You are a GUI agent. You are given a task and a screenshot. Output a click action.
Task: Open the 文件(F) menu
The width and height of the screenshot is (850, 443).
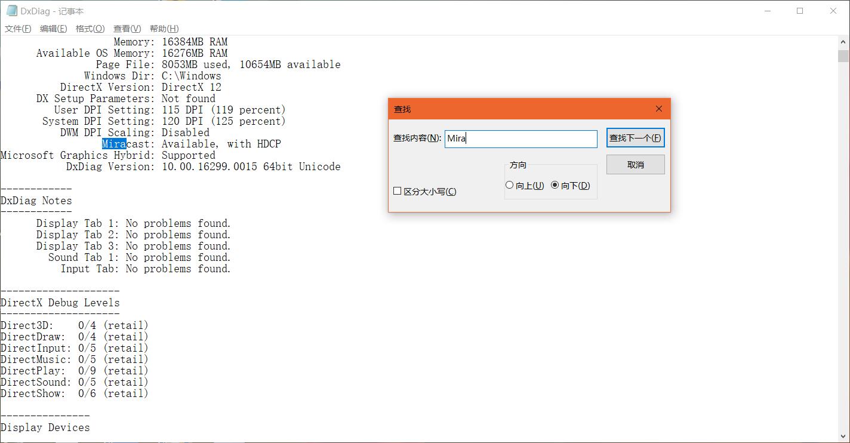click(x=18, y=29)
